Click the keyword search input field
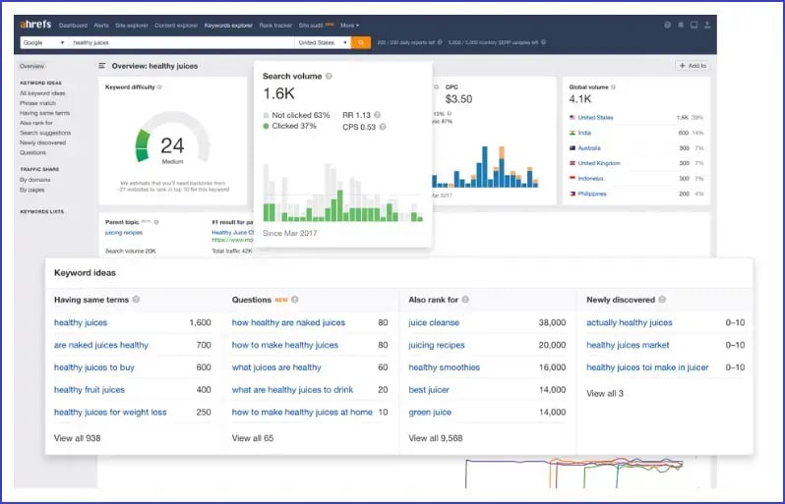 pos(182,43)
